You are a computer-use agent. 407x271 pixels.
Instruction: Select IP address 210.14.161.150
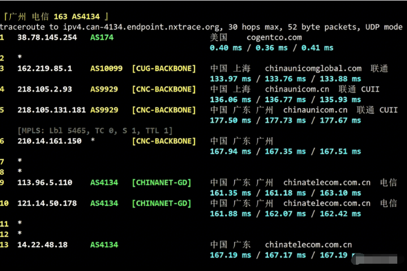(x=50, y=141)
